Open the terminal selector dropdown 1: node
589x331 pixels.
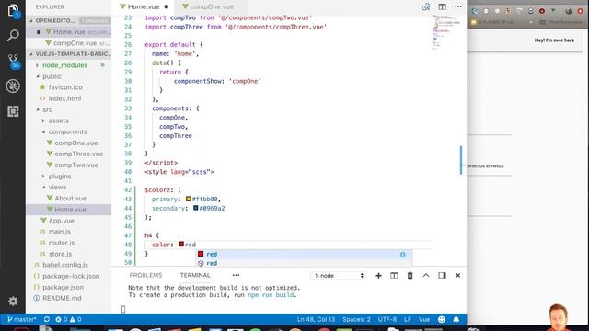[x=338, y=276]
